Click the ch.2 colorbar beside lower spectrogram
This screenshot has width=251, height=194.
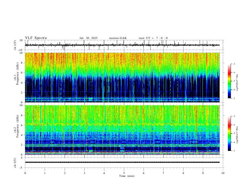(x=229, y=133)
